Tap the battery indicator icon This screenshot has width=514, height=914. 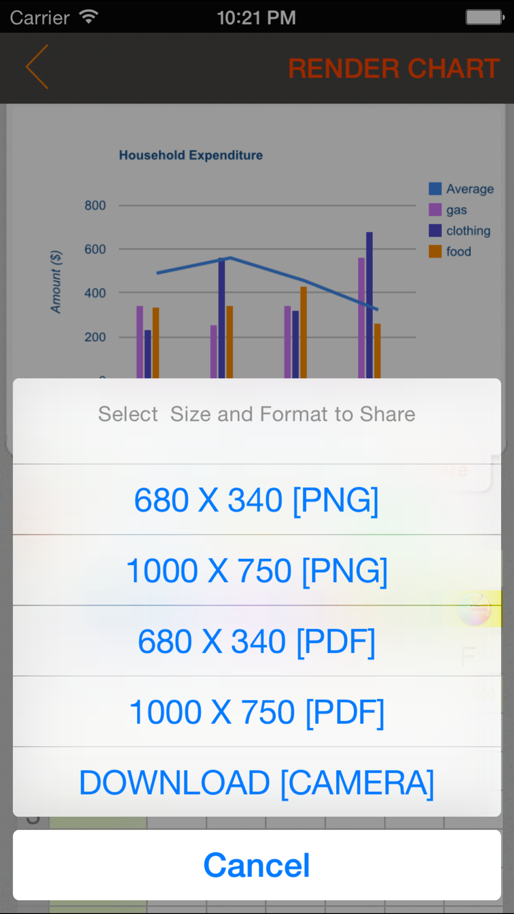[485, 17]
